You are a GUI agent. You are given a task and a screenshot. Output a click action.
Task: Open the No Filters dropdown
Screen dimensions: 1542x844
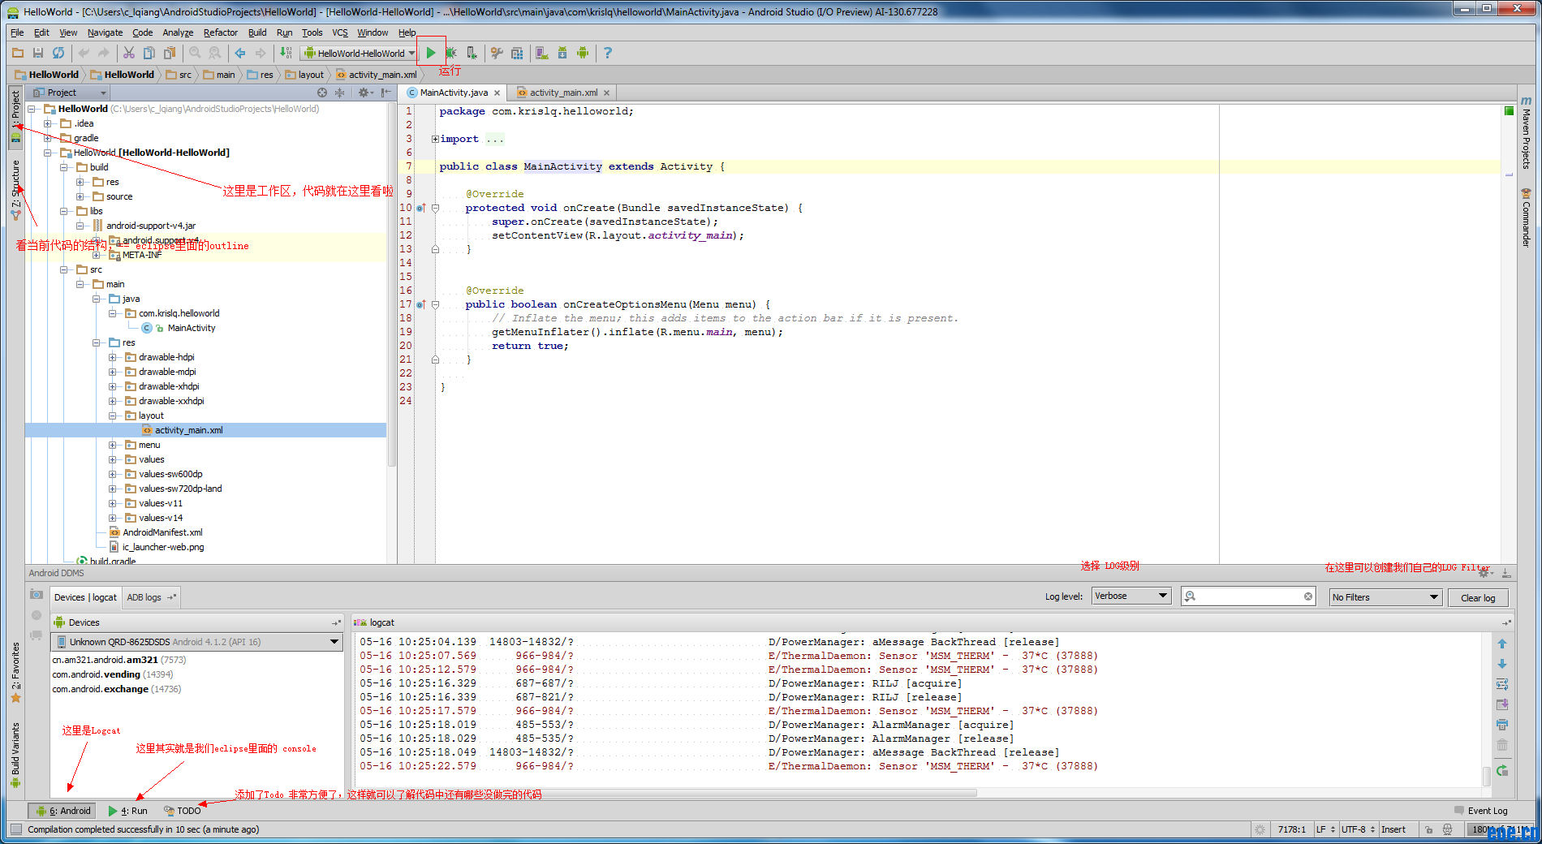coord(1385,597)
